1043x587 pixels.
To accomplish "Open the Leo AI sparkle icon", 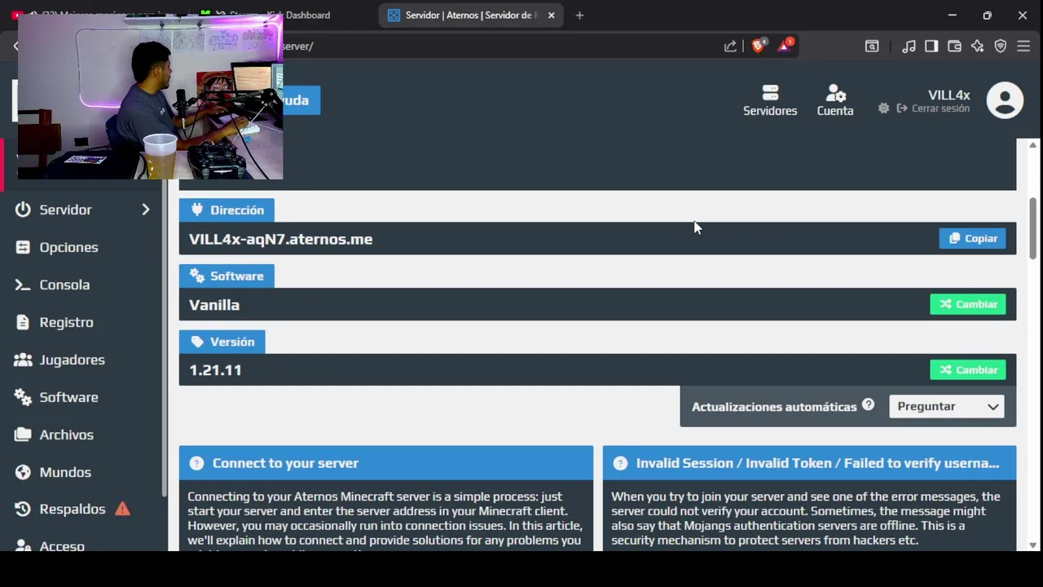I will coord(977,46).
